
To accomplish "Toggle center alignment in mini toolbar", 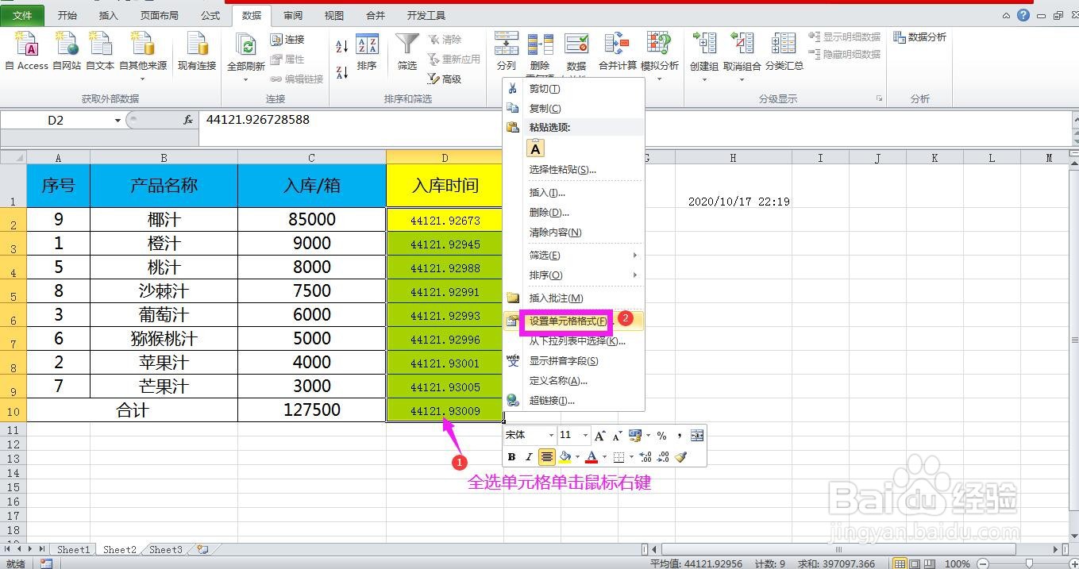I will tap(546, 456).
